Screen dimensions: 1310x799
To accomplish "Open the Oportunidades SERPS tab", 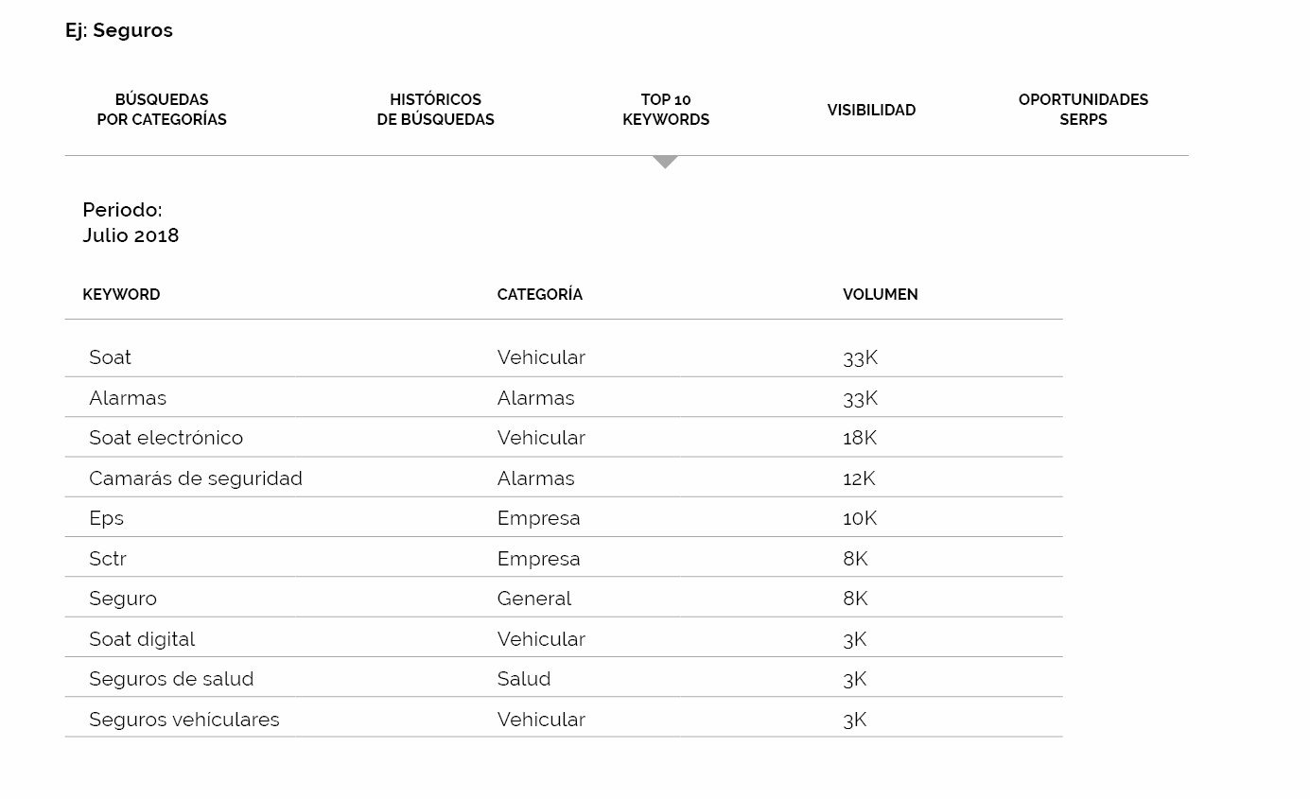I will tap(1083, 110).
